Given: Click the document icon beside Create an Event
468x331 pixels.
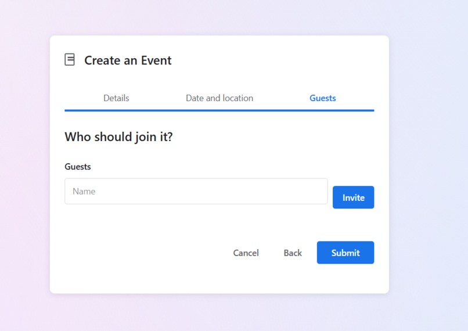Looking at the screenshot, I should (x=70, y=59).
